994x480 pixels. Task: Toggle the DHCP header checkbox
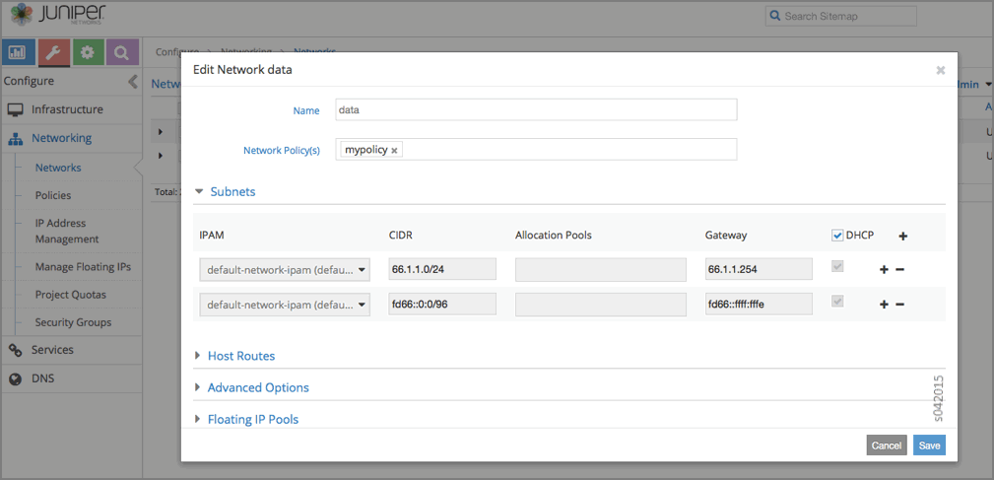837,236
